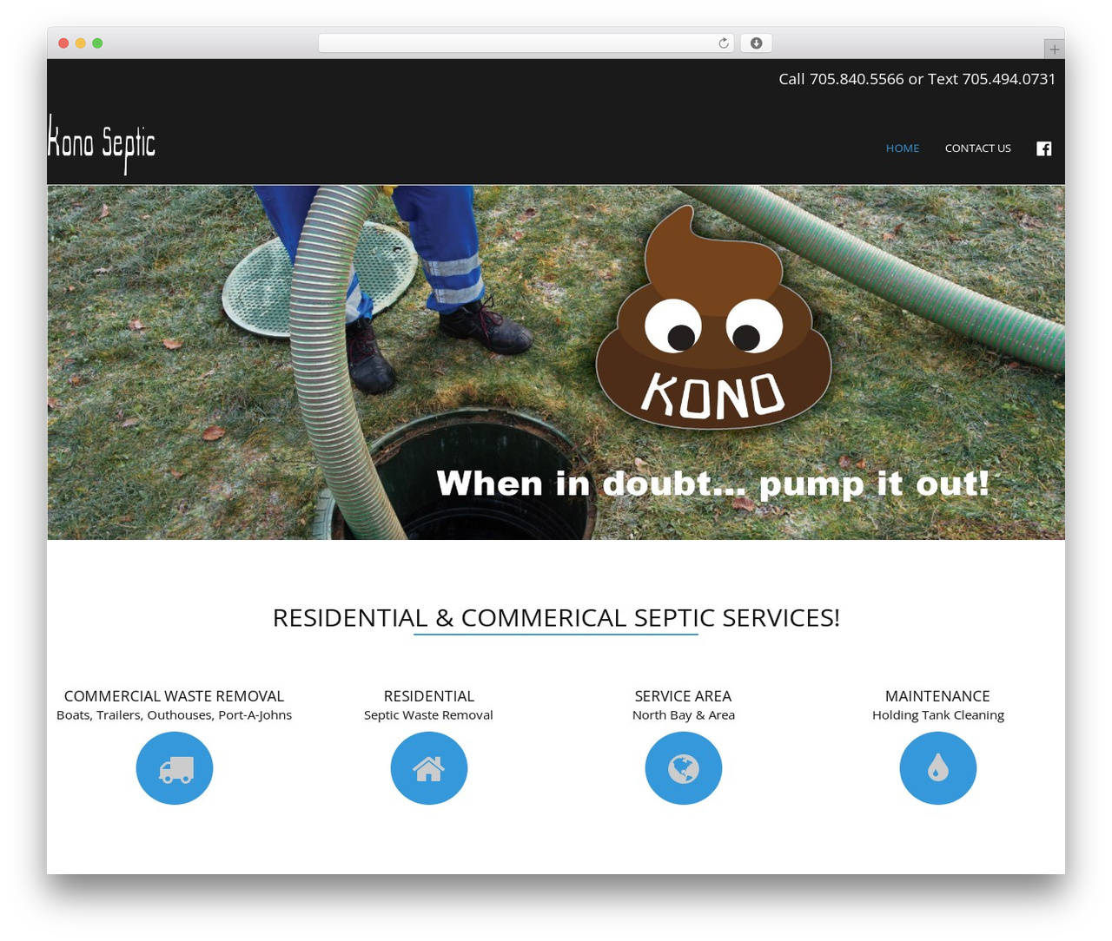
Task: Click the Kono poop mascot image
Action: click(x=713, y=318)
